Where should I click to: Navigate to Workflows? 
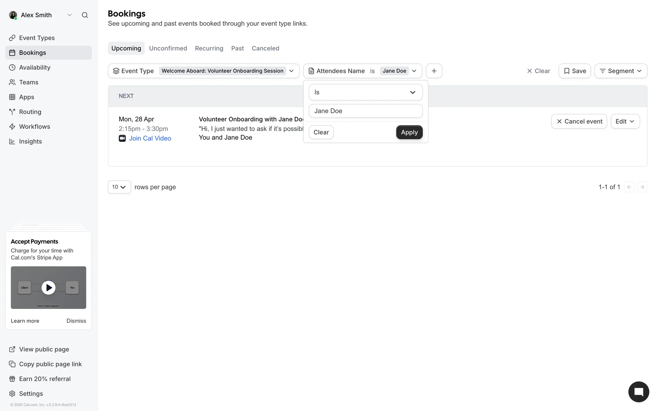[x=34, y=127]
